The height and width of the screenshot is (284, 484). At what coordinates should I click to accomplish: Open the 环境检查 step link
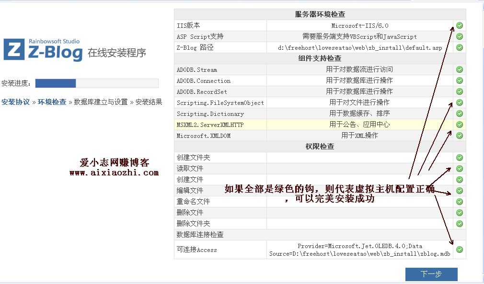tap(52, 102)
